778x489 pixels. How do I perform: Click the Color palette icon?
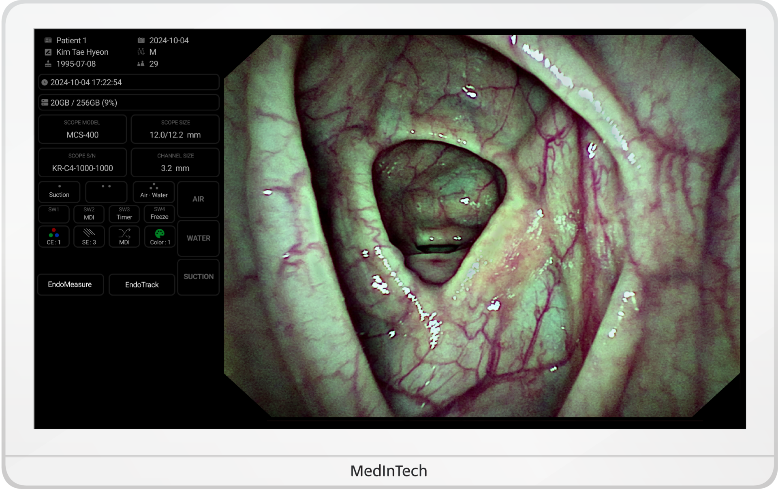click(160, 233)
